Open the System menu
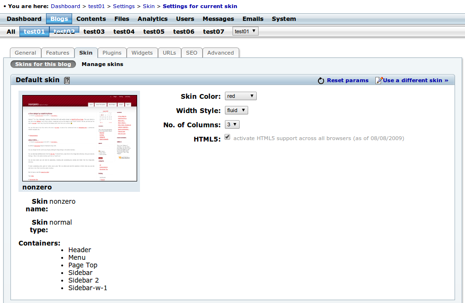Image resolution: width=465 pixels, height=303 pixels. click(284, 19)
